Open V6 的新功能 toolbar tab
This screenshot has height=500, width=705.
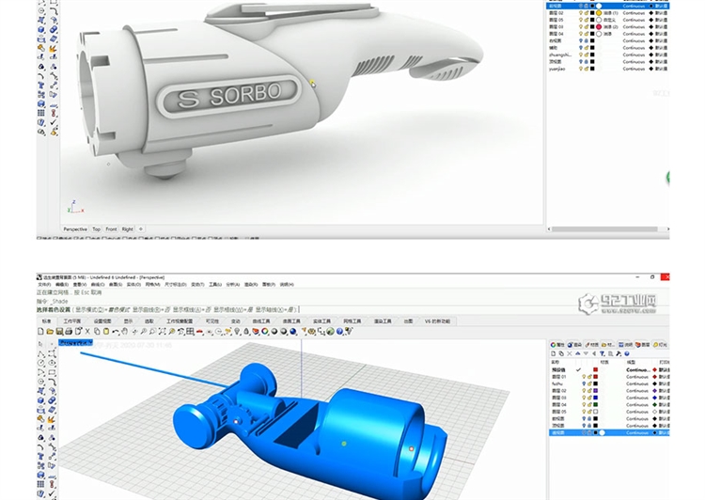(437, 321)
